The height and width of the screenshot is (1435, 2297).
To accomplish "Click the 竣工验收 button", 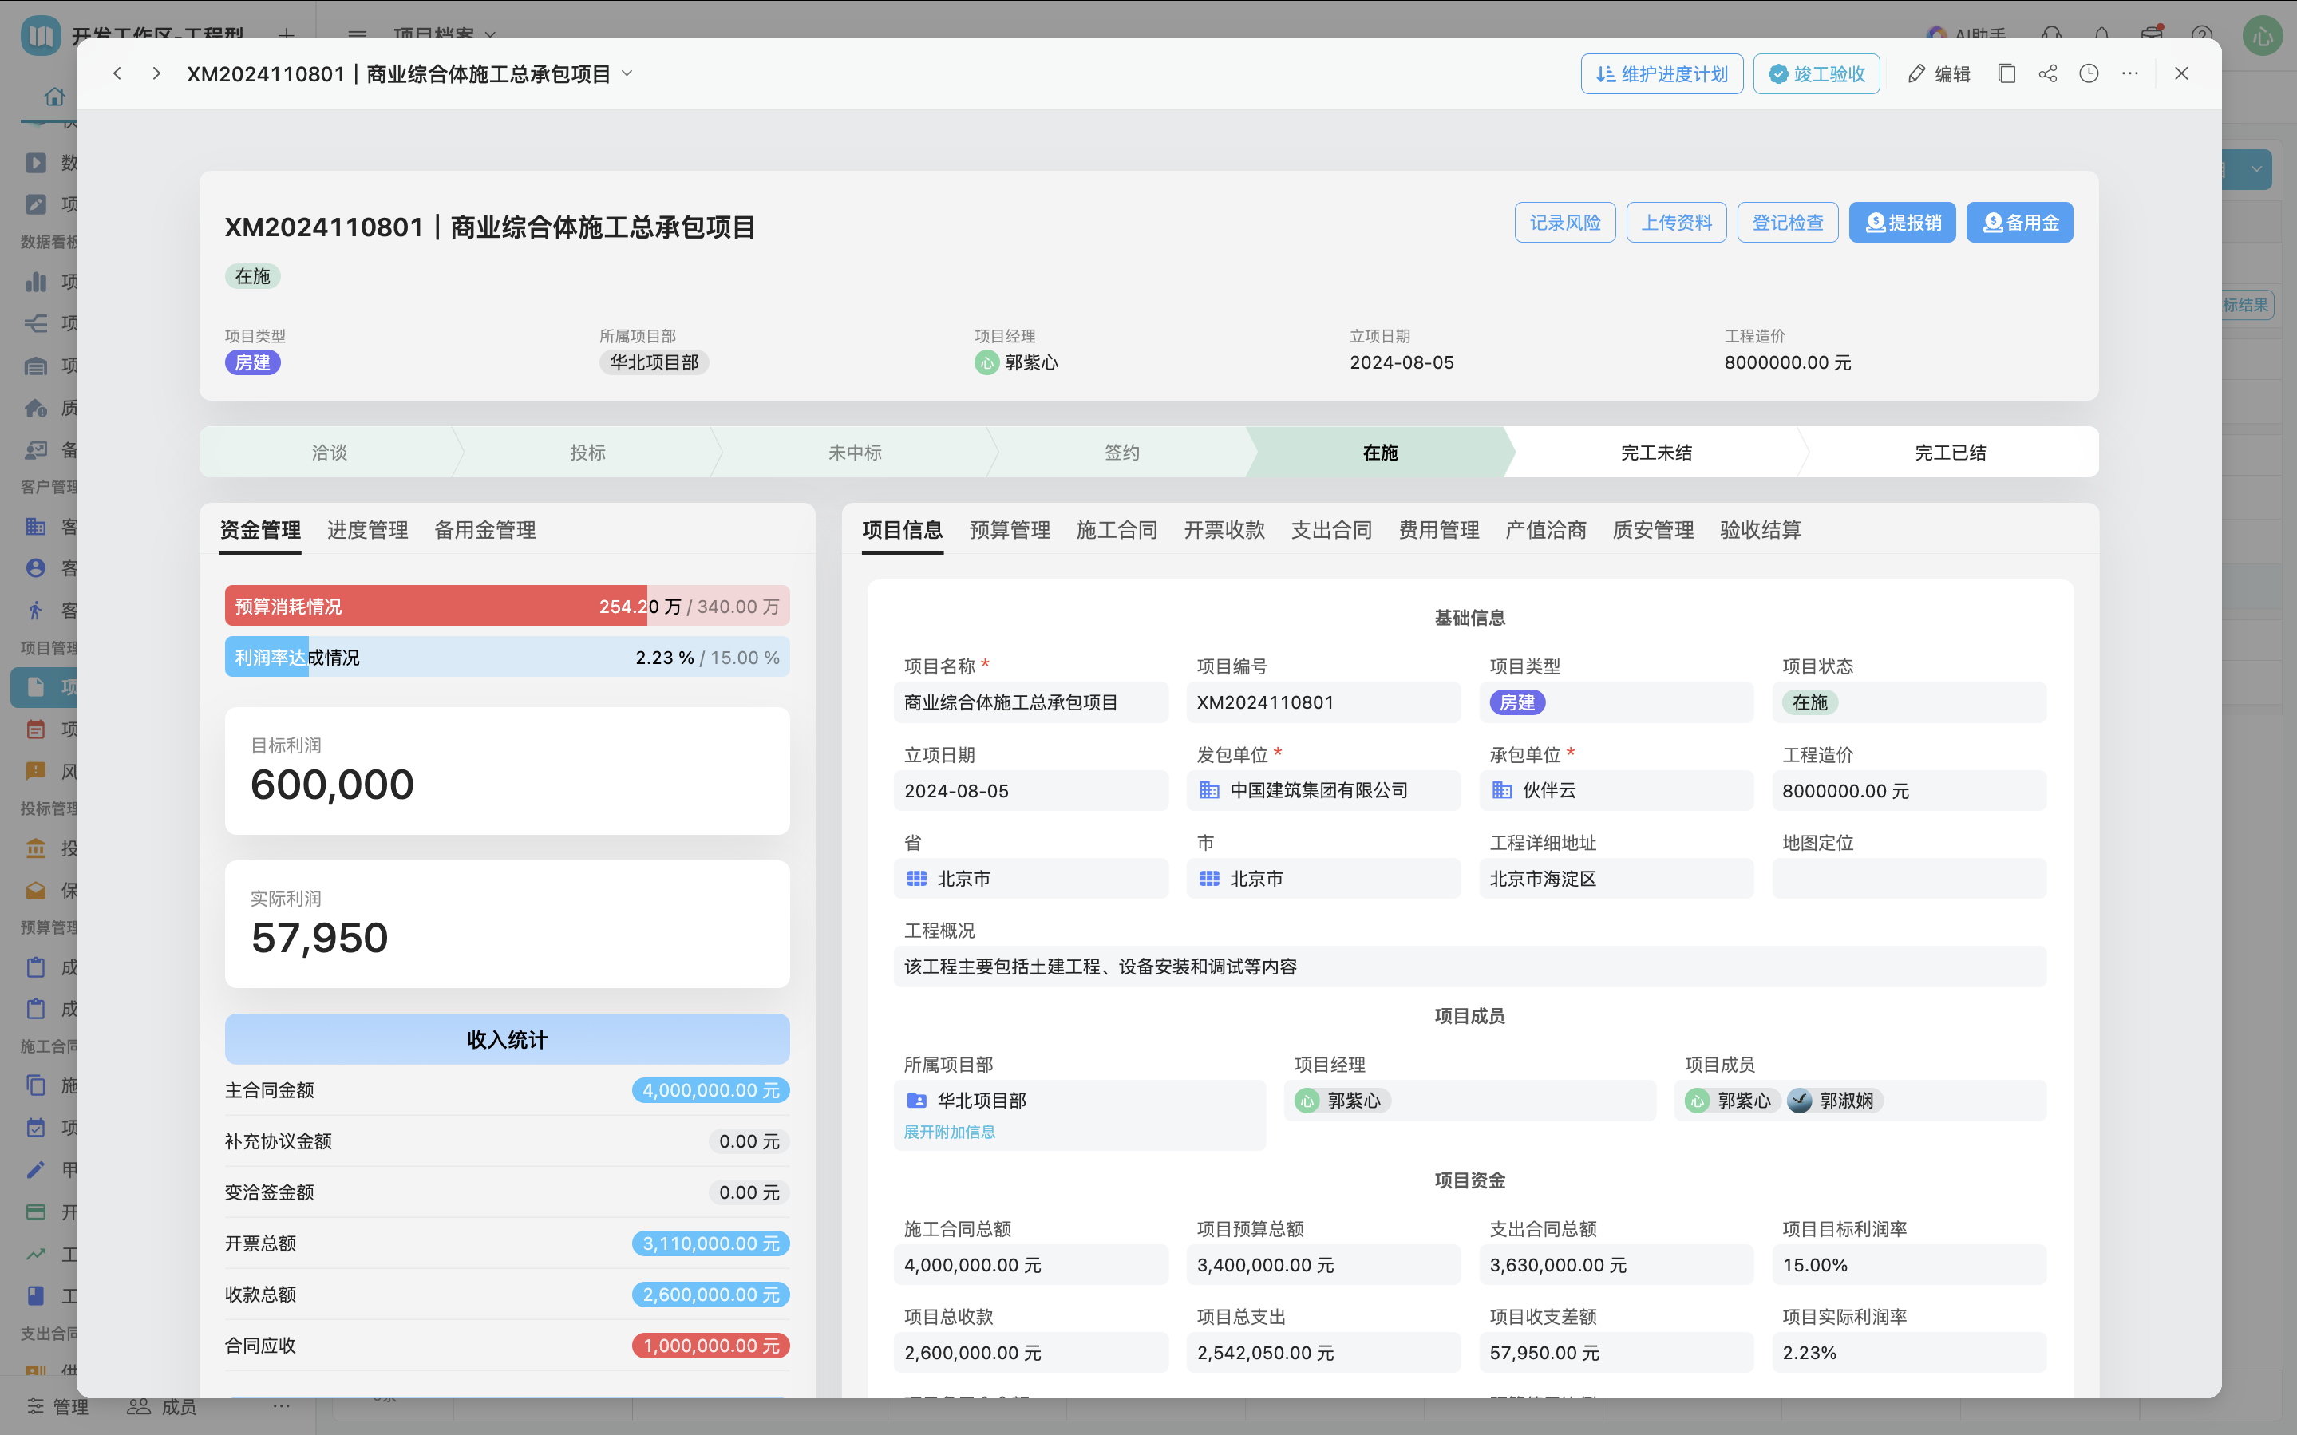I will click(1815, 73).
